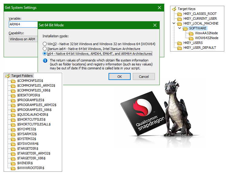
Task: Click the Target Keys root icon
Action: click(174, 9)
